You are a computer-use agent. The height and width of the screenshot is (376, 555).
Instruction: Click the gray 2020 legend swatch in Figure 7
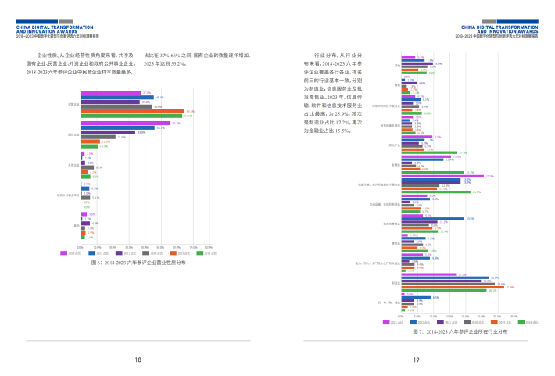coord(467,322)
